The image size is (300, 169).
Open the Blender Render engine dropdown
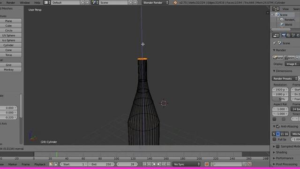tap(155, 2)
